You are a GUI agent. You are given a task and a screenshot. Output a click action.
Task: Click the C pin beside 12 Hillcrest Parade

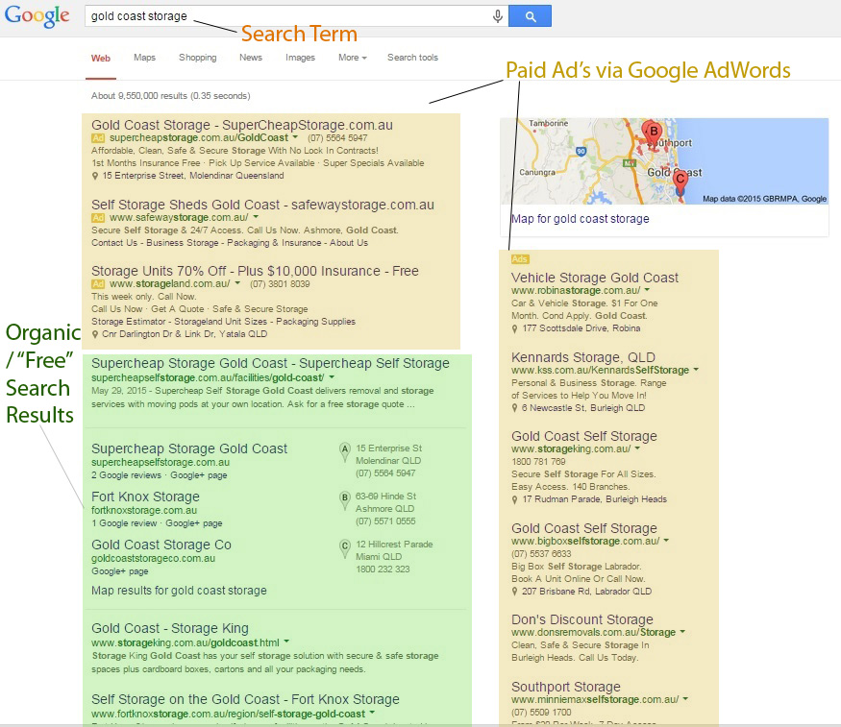click(x=345, y=548)
